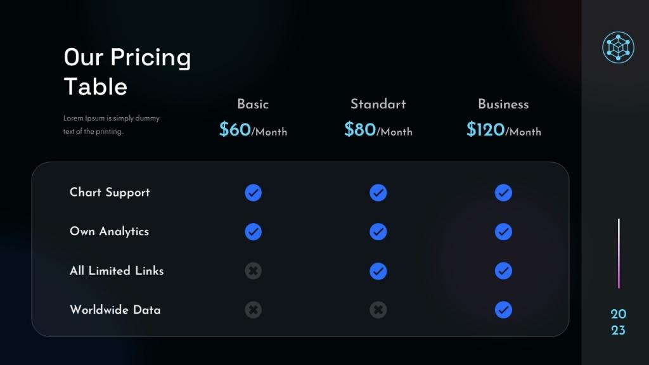Screen dimensions: 649x365
Task: Click Basic plan Chart Support checkmark
Action: pos(254,193)
